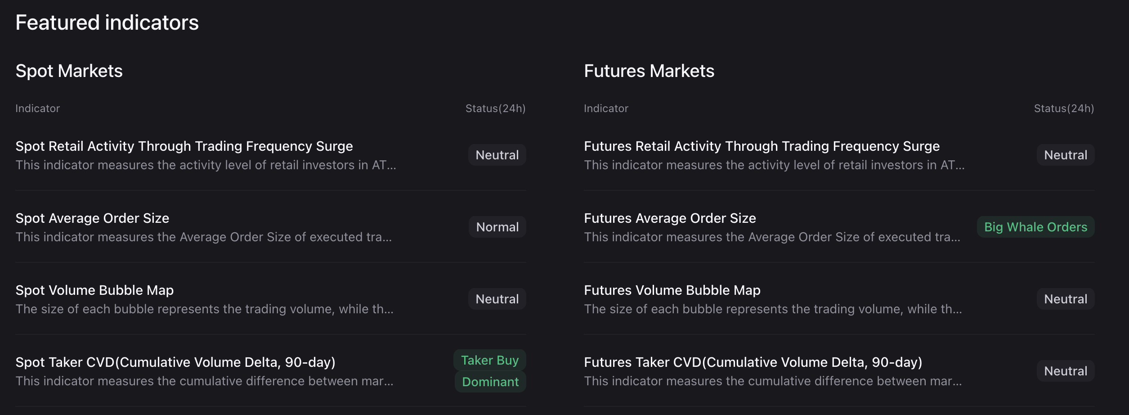The height and width of the screenshot is (415, 1129).
Task: Click Neutral badge on Futures Volume Bubble Map
Action: [x=1065, y=298]
